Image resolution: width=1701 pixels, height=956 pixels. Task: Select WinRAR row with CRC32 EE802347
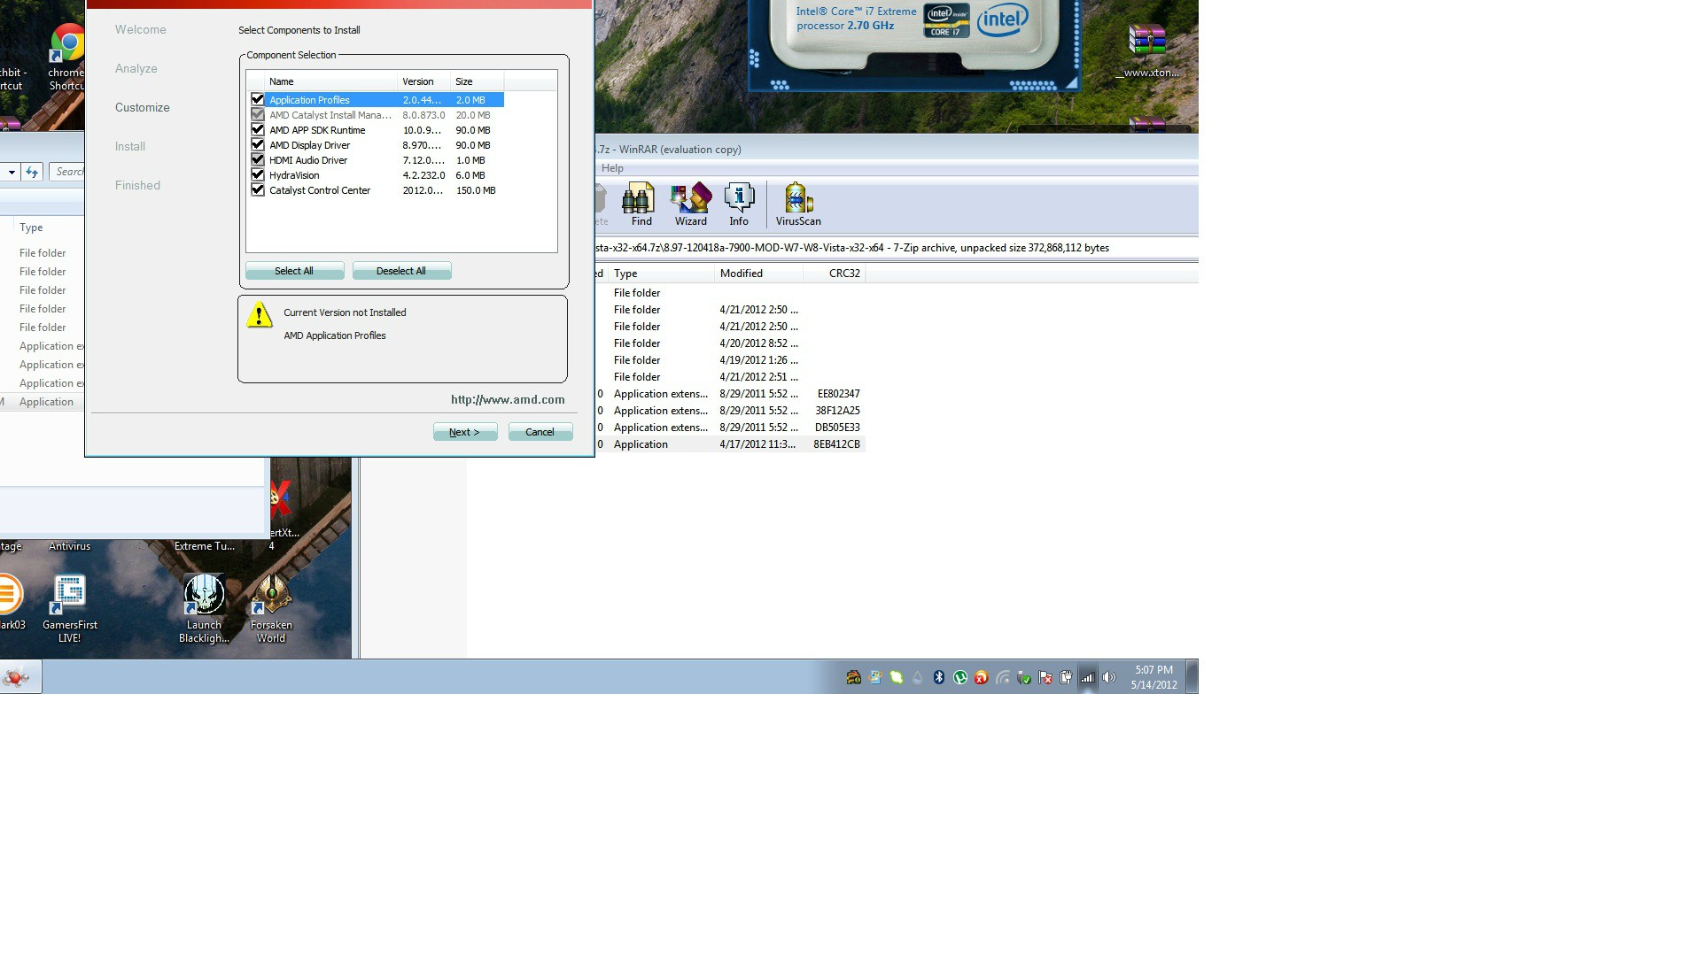(x=730, y=394)
